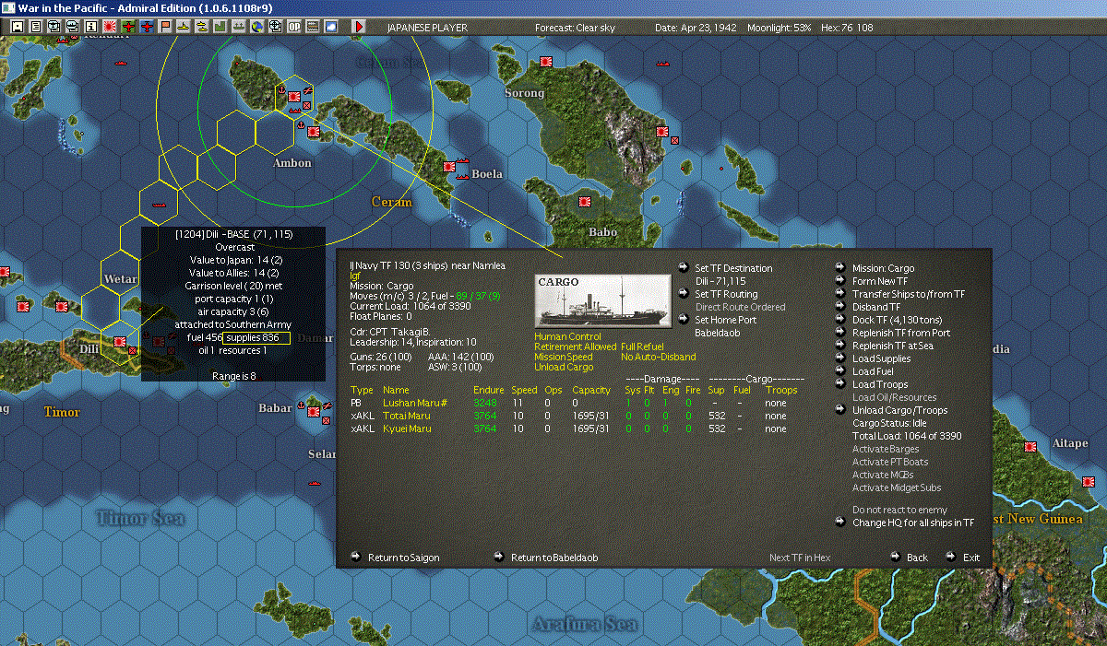
Task: Toggle the Full Refuel setting
Action: tap(642, 346)
